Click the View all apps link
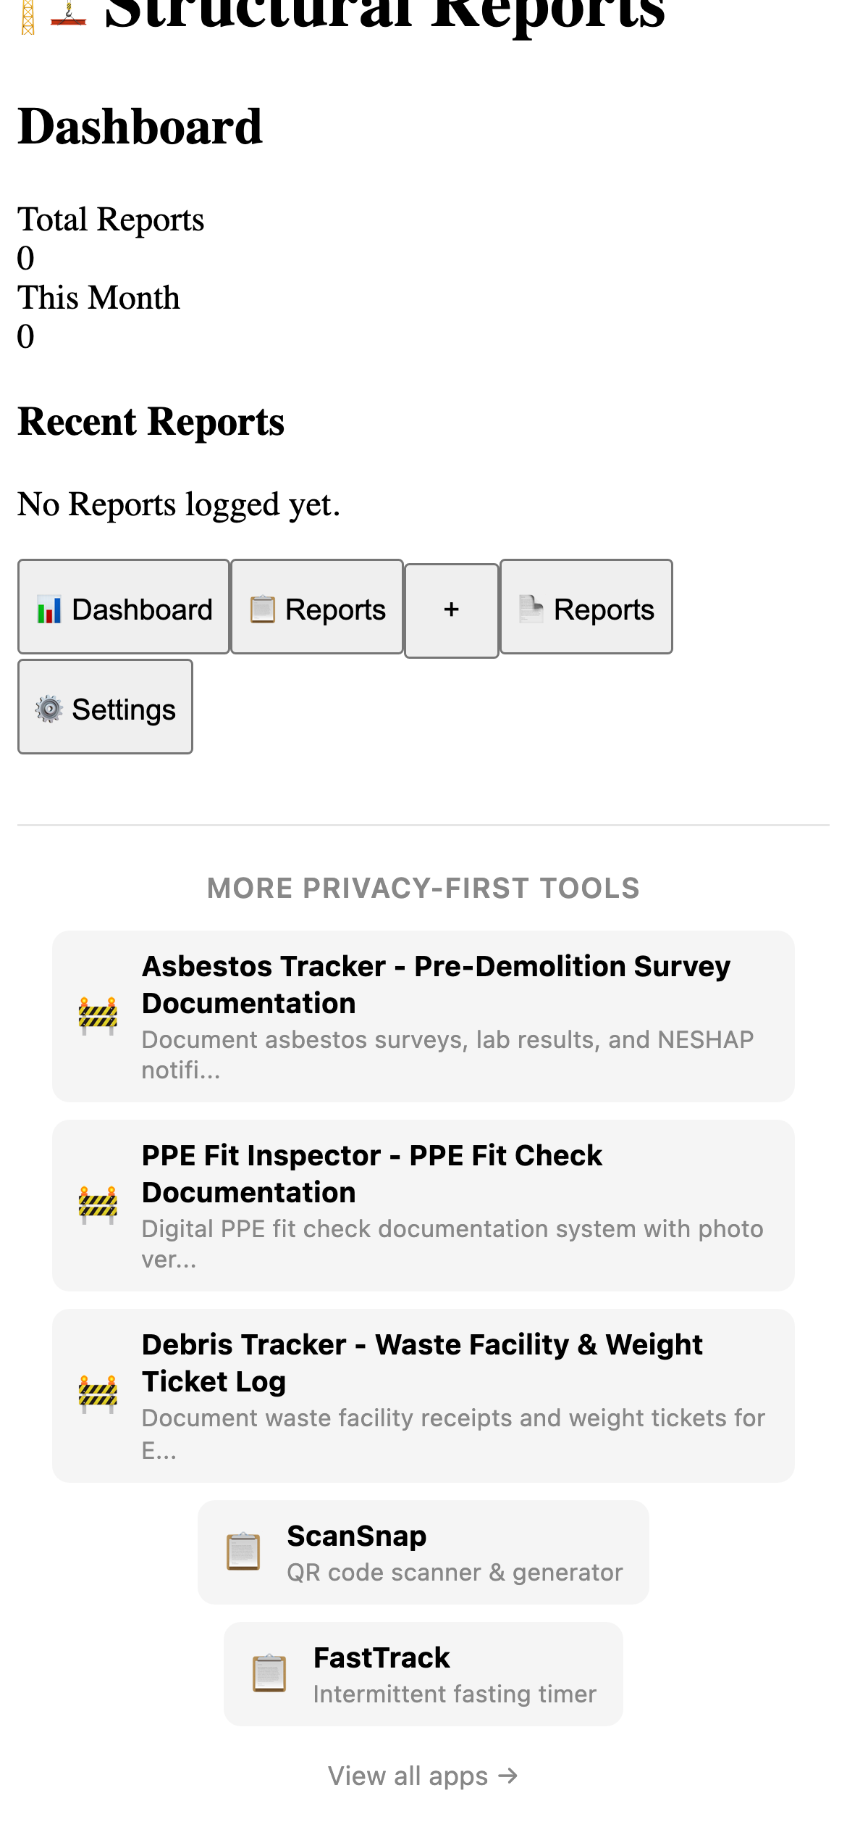Screen dimensions: 847x1835 [423, 1774]
